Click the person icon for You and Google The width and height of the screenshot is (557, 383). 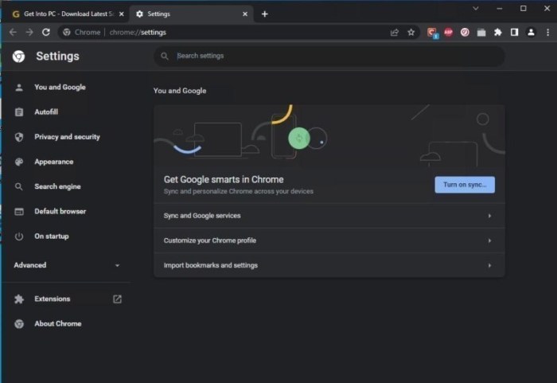[x=19, y=88]
